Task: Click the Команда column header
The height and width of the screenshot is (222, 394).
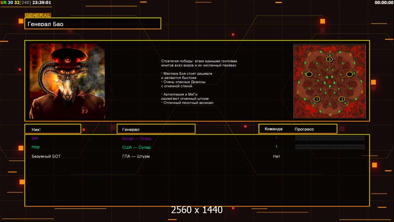Action: [274, 129]
